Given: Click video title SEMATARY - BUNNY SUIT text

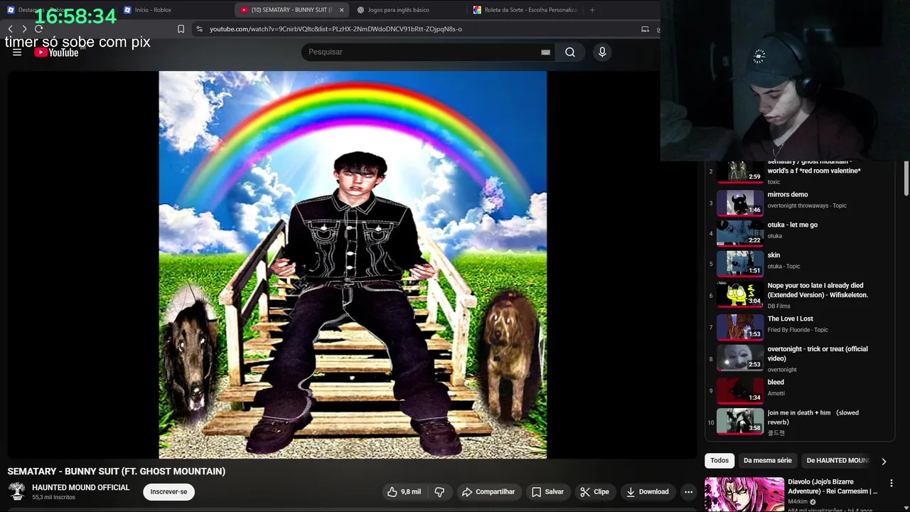Looking at the screenshot, I should click(x=117, y=471).
